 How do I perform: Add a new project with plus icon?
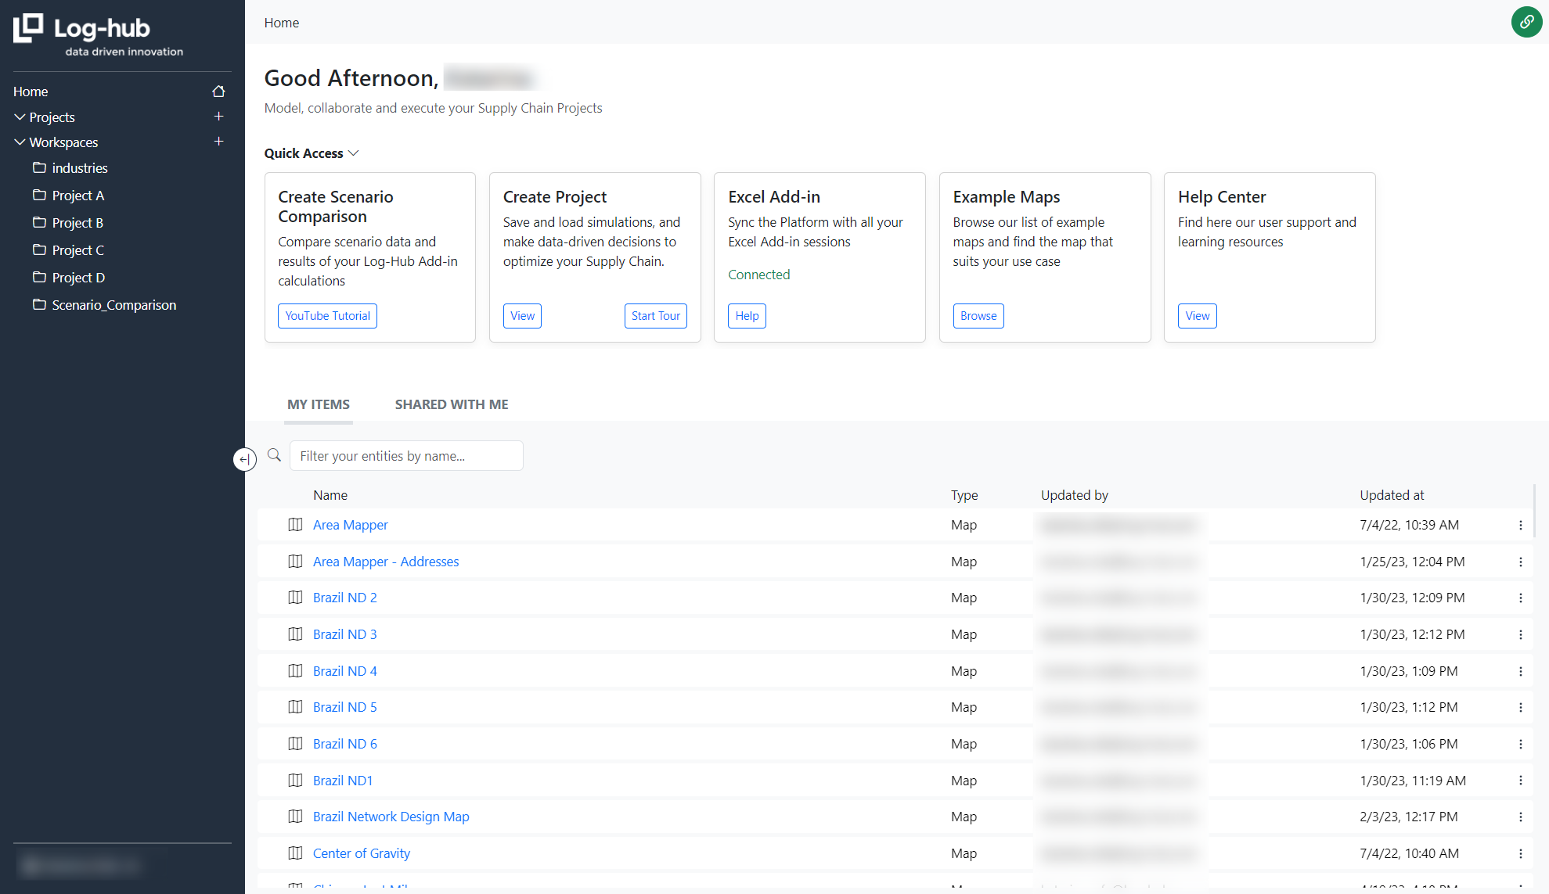pos(218,117)
